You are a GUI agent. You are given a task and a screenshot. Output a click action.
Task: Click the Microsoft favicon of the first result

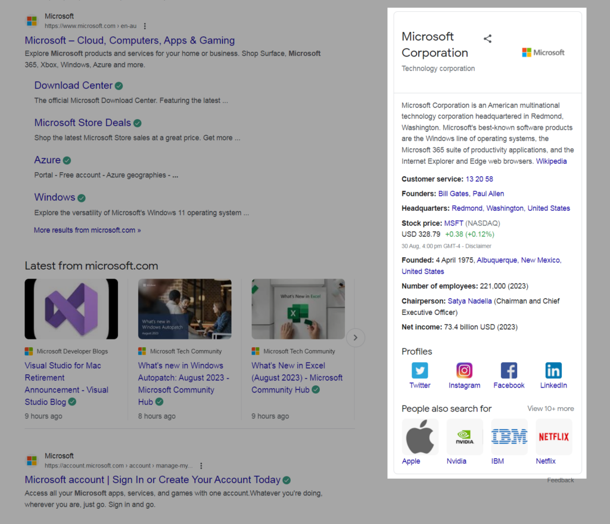pyautogui.click(x=32, y=21)
